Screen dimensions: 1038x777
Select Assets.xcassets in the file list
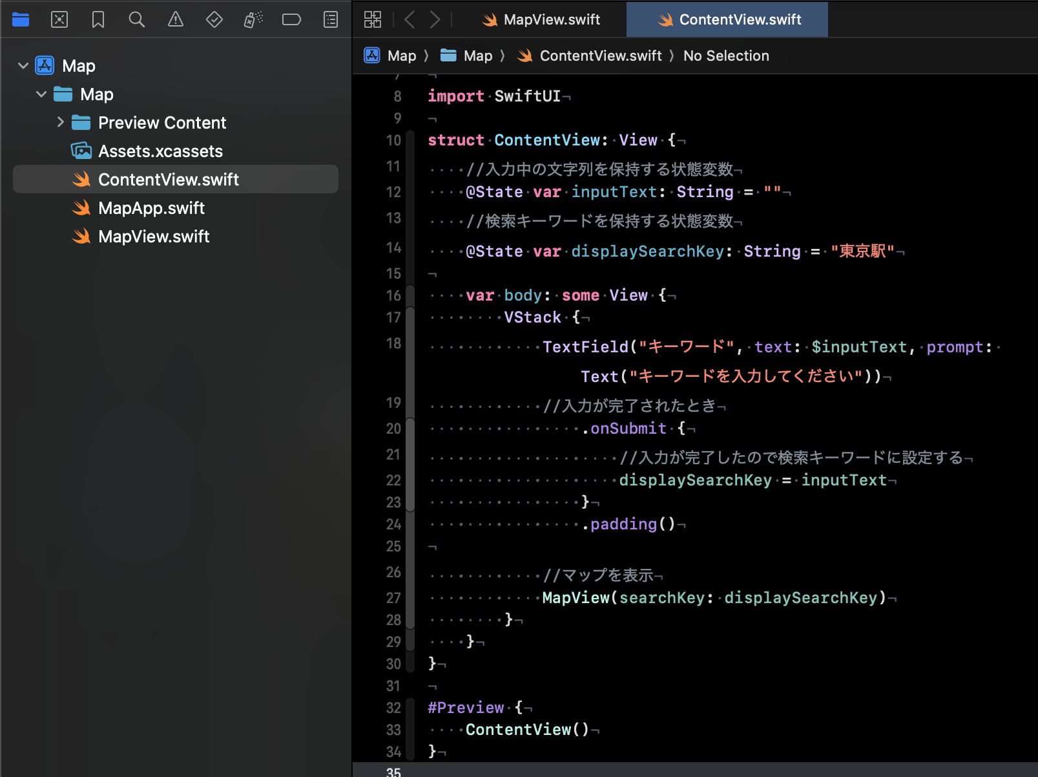[x=160, y=151]
